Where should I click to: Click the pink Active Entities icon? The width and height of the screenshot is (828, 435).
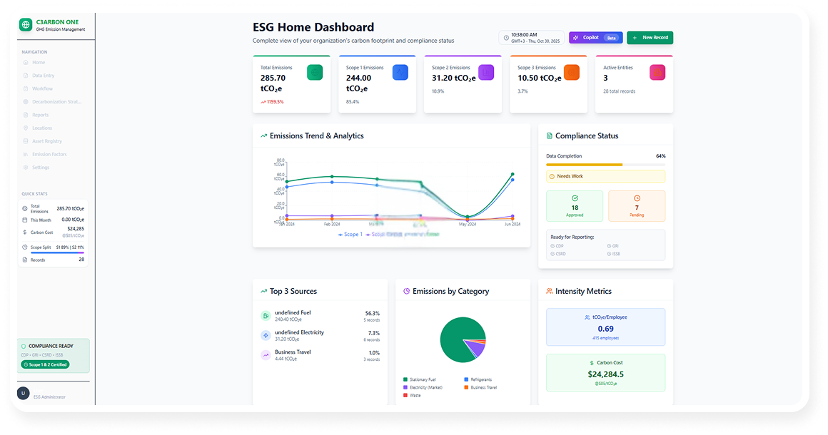click(657, 72)
